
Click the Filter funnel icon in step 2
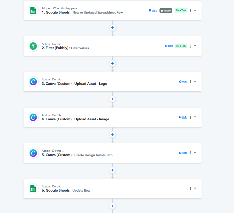[x=33, y=46]
